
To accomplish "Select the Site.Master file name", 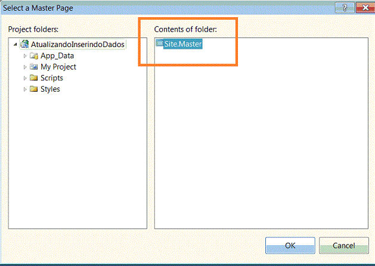I will point(183,44).
